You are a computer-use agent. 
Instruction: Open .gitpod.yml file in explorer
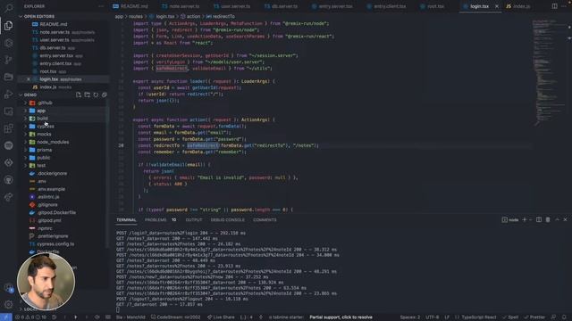[49, 220]
